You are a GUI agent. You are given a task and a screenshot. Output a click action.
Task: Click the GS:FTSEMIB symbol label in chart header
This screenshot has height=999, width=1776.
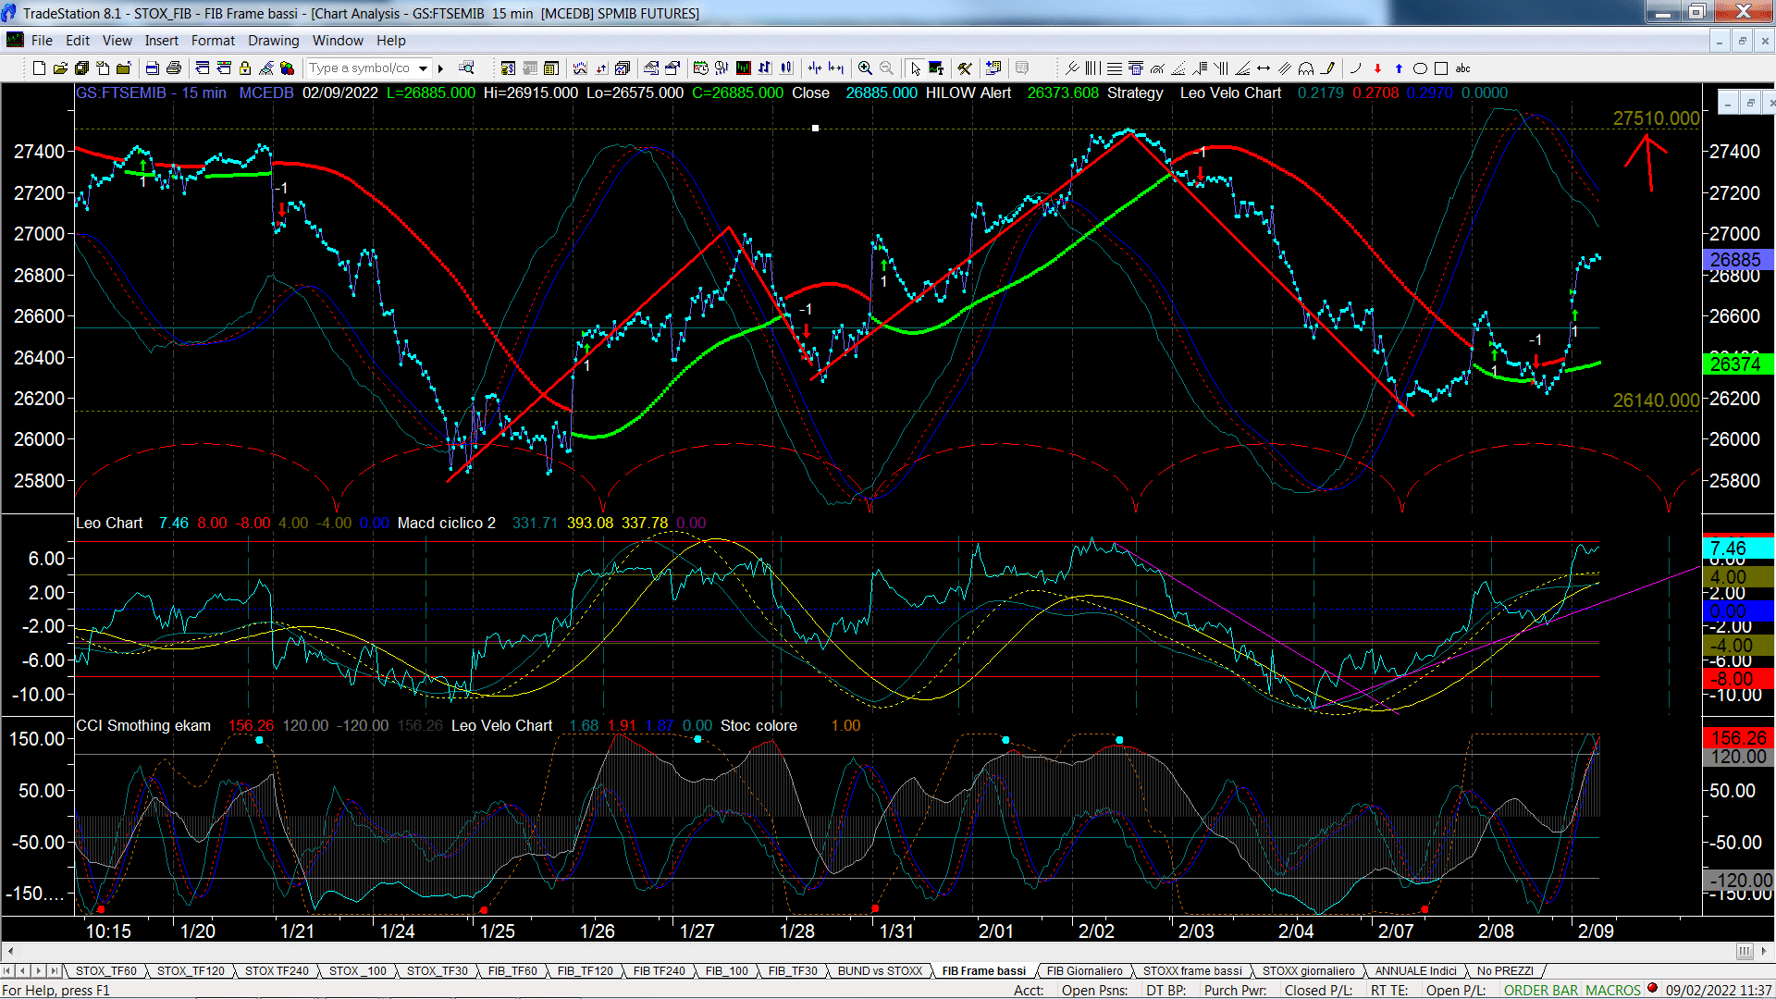click(x=121, y=93)
